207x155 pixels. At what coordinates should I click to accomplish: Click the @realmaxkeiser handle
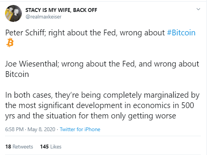tap(43, 17)
